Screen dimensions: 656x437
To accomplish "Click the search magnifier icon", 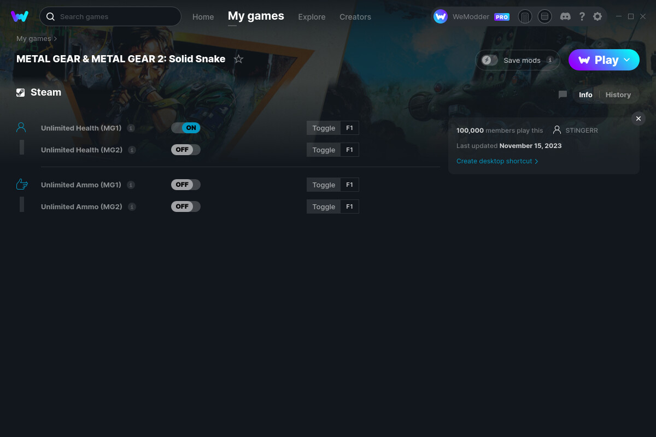I will (50, 17).
